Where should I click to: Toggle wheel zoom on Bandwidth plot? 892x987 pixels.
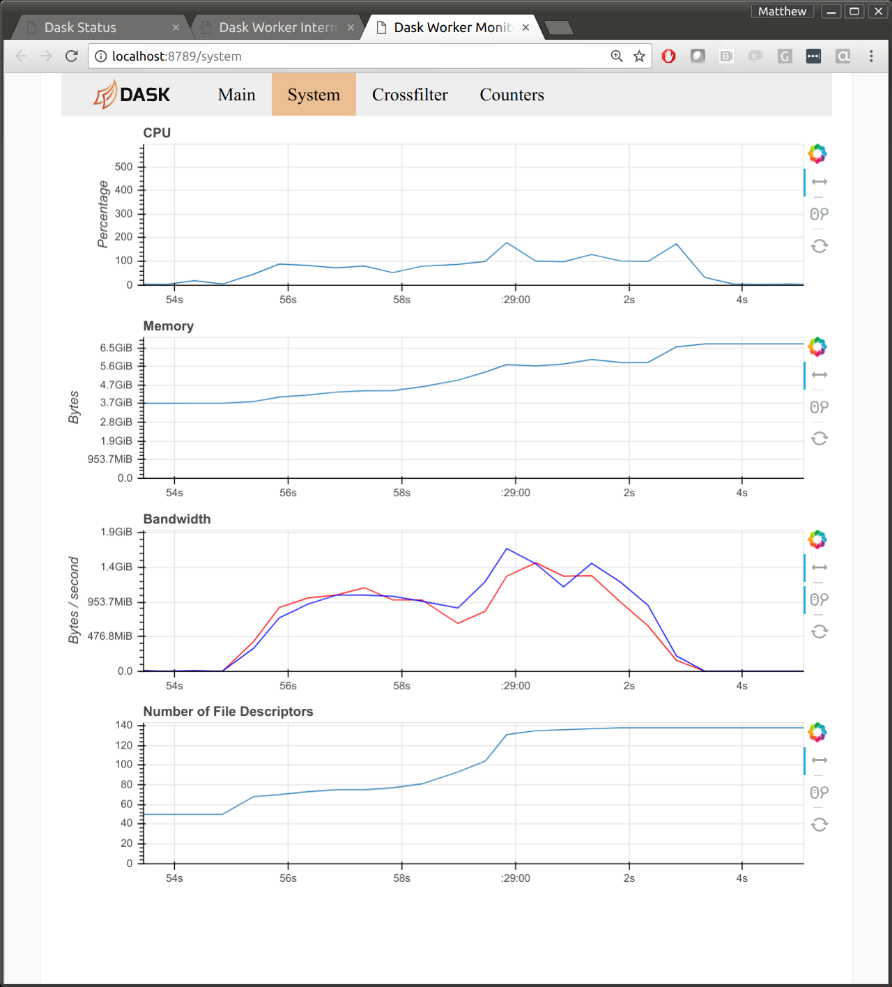820,599
